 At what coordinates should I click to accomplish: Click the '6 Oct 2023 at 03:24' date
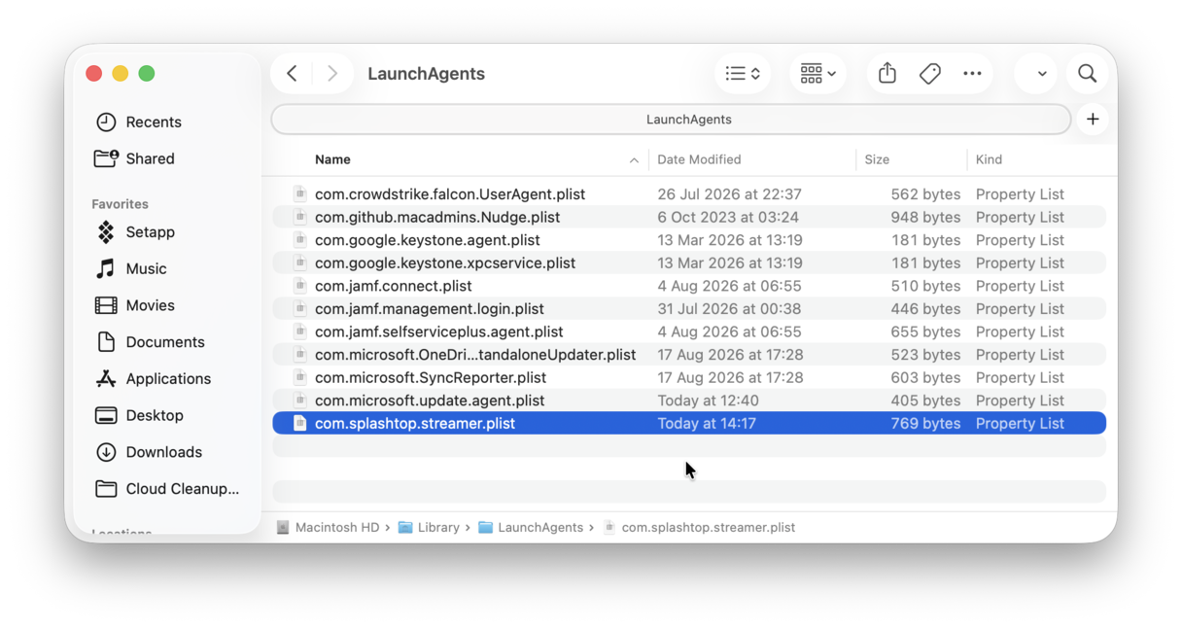point(728,217)
